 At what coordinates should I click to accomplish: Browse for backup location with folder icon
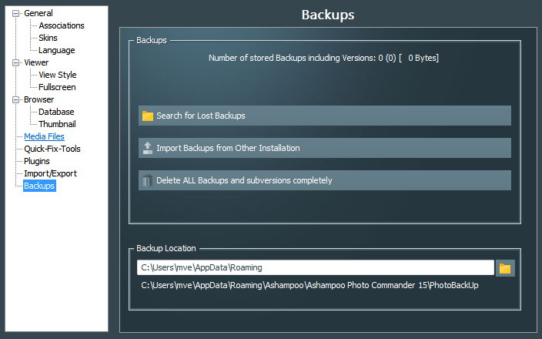click(x=505, y=268)
